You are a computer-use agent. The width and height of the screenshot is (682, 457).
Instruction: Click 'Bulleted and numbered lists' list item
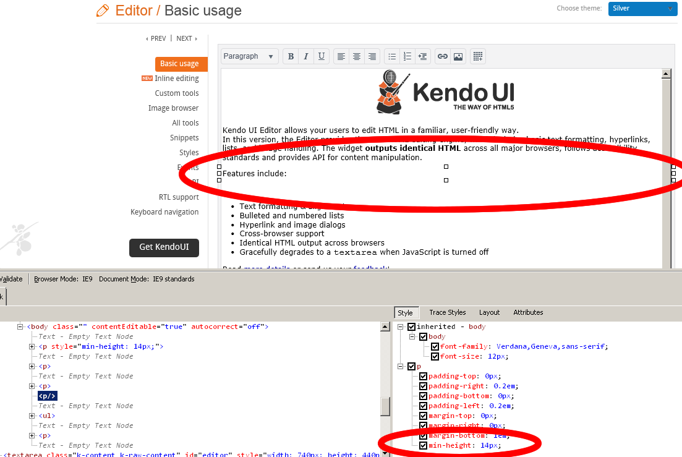point(291,216)
